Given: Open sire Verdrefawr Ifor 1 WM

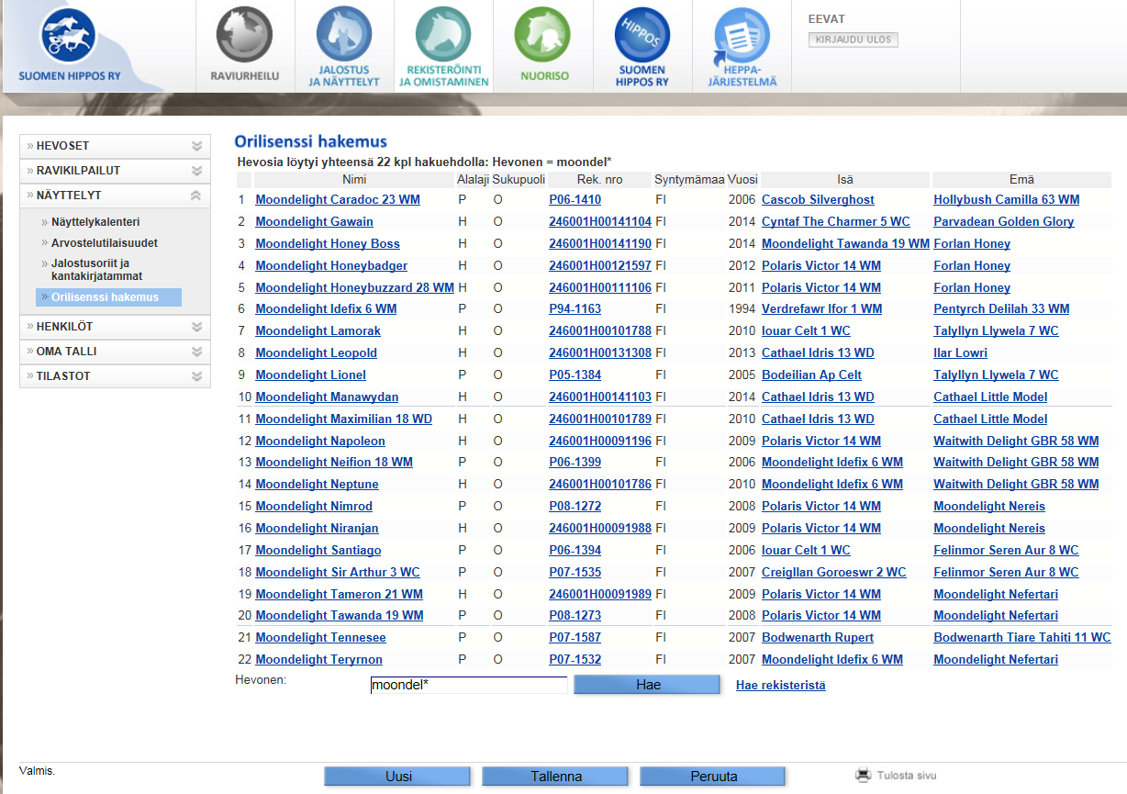Looking at the screenshot, I should click(821, 308).
